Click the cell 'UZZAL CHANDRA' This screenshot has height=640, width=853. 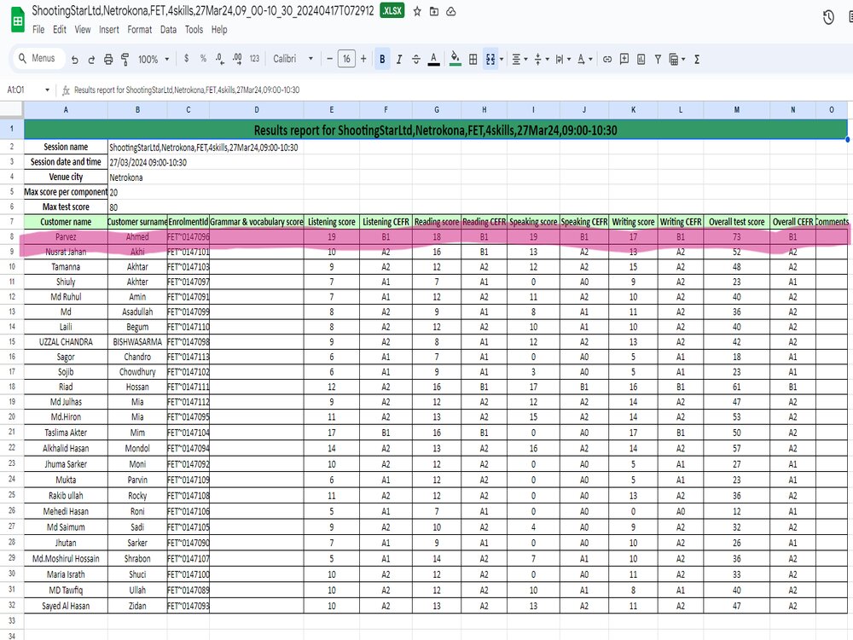[66, 342]
